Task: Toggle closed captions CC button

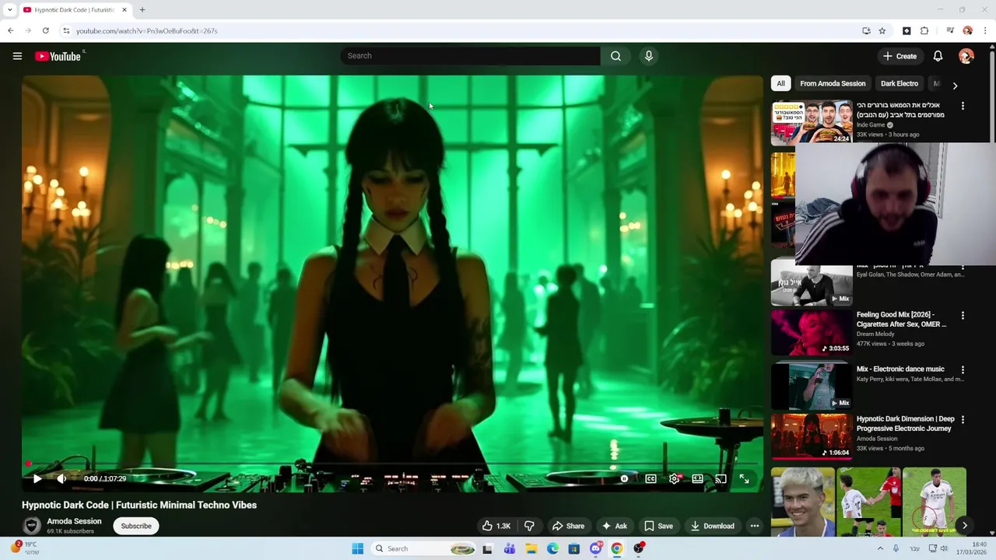Action: click(651, 479)
